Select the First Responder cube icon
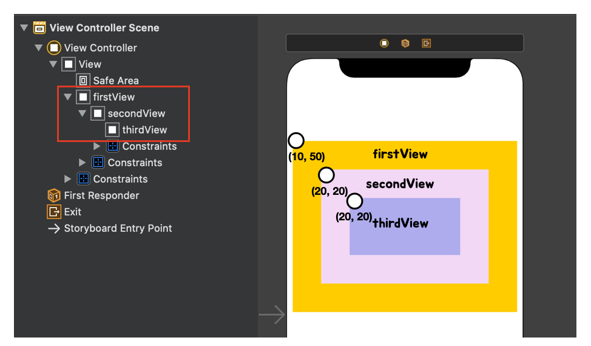Image resolution: width=591 pixels, height=346 pixels. [54, 195]
